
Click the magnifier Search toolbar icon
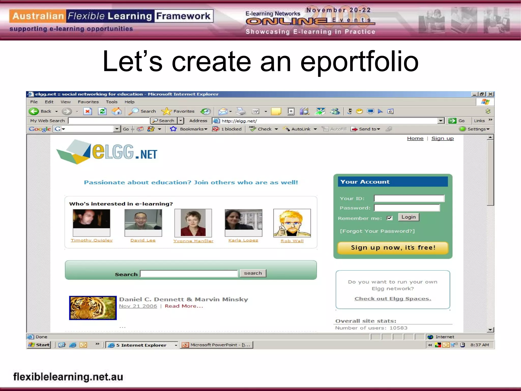[133, 111]
